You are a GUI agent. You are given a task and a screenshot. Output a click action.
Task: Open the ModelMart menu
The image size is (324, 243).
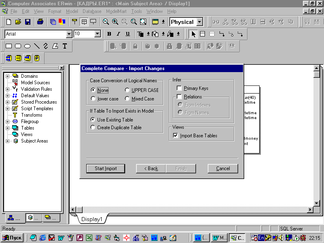116,11
